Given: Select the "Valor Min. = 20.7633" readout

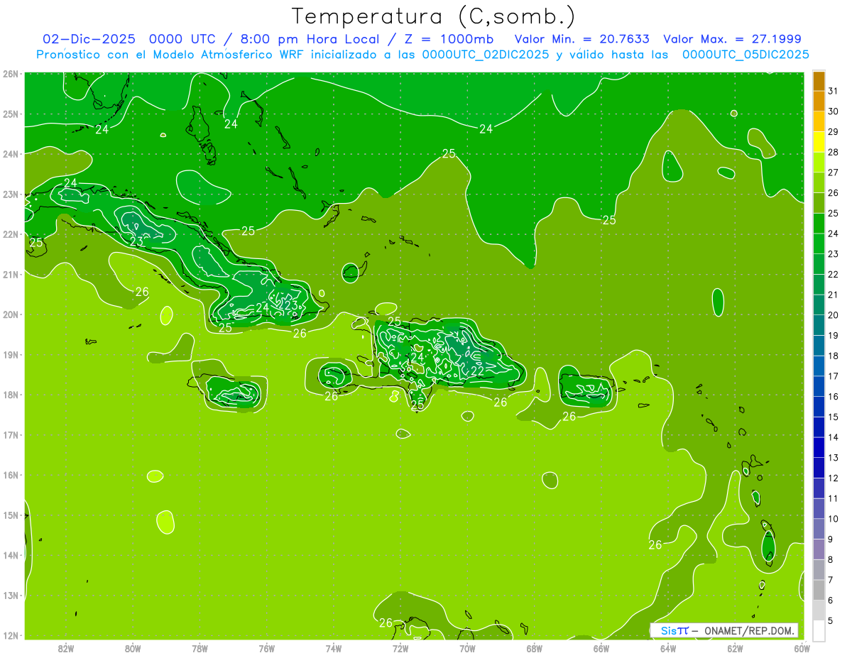Looking at the screenshot, I should 581,39.
